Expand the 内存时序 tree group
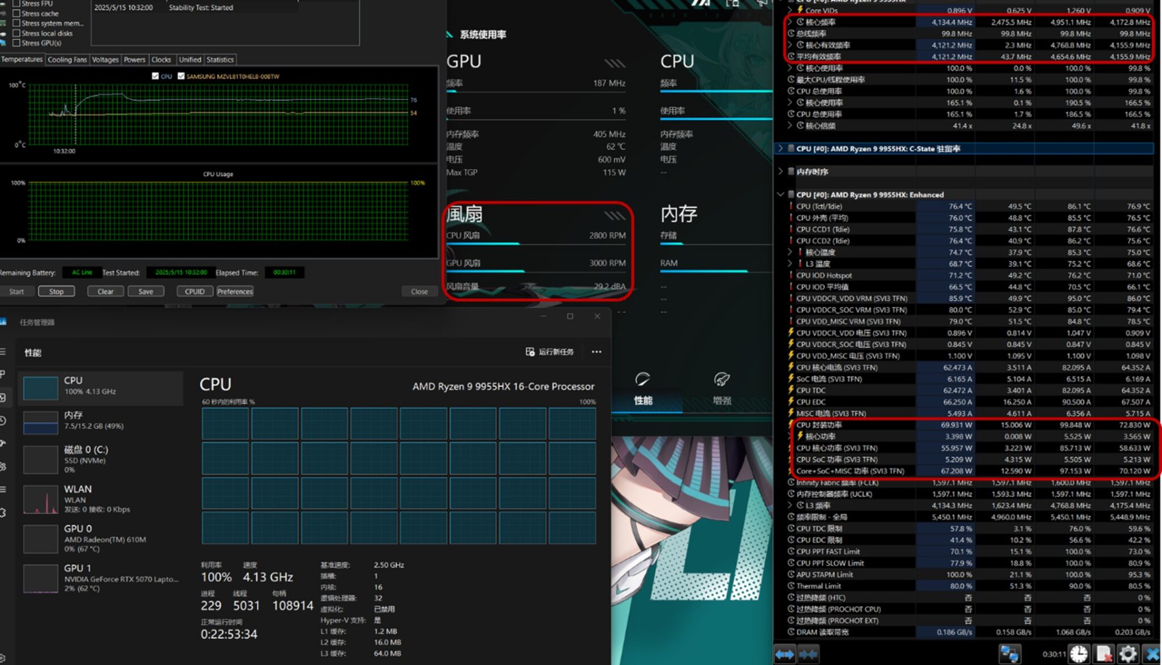The height and width of the screenshot is (665, 1162). tap(781, 171)
